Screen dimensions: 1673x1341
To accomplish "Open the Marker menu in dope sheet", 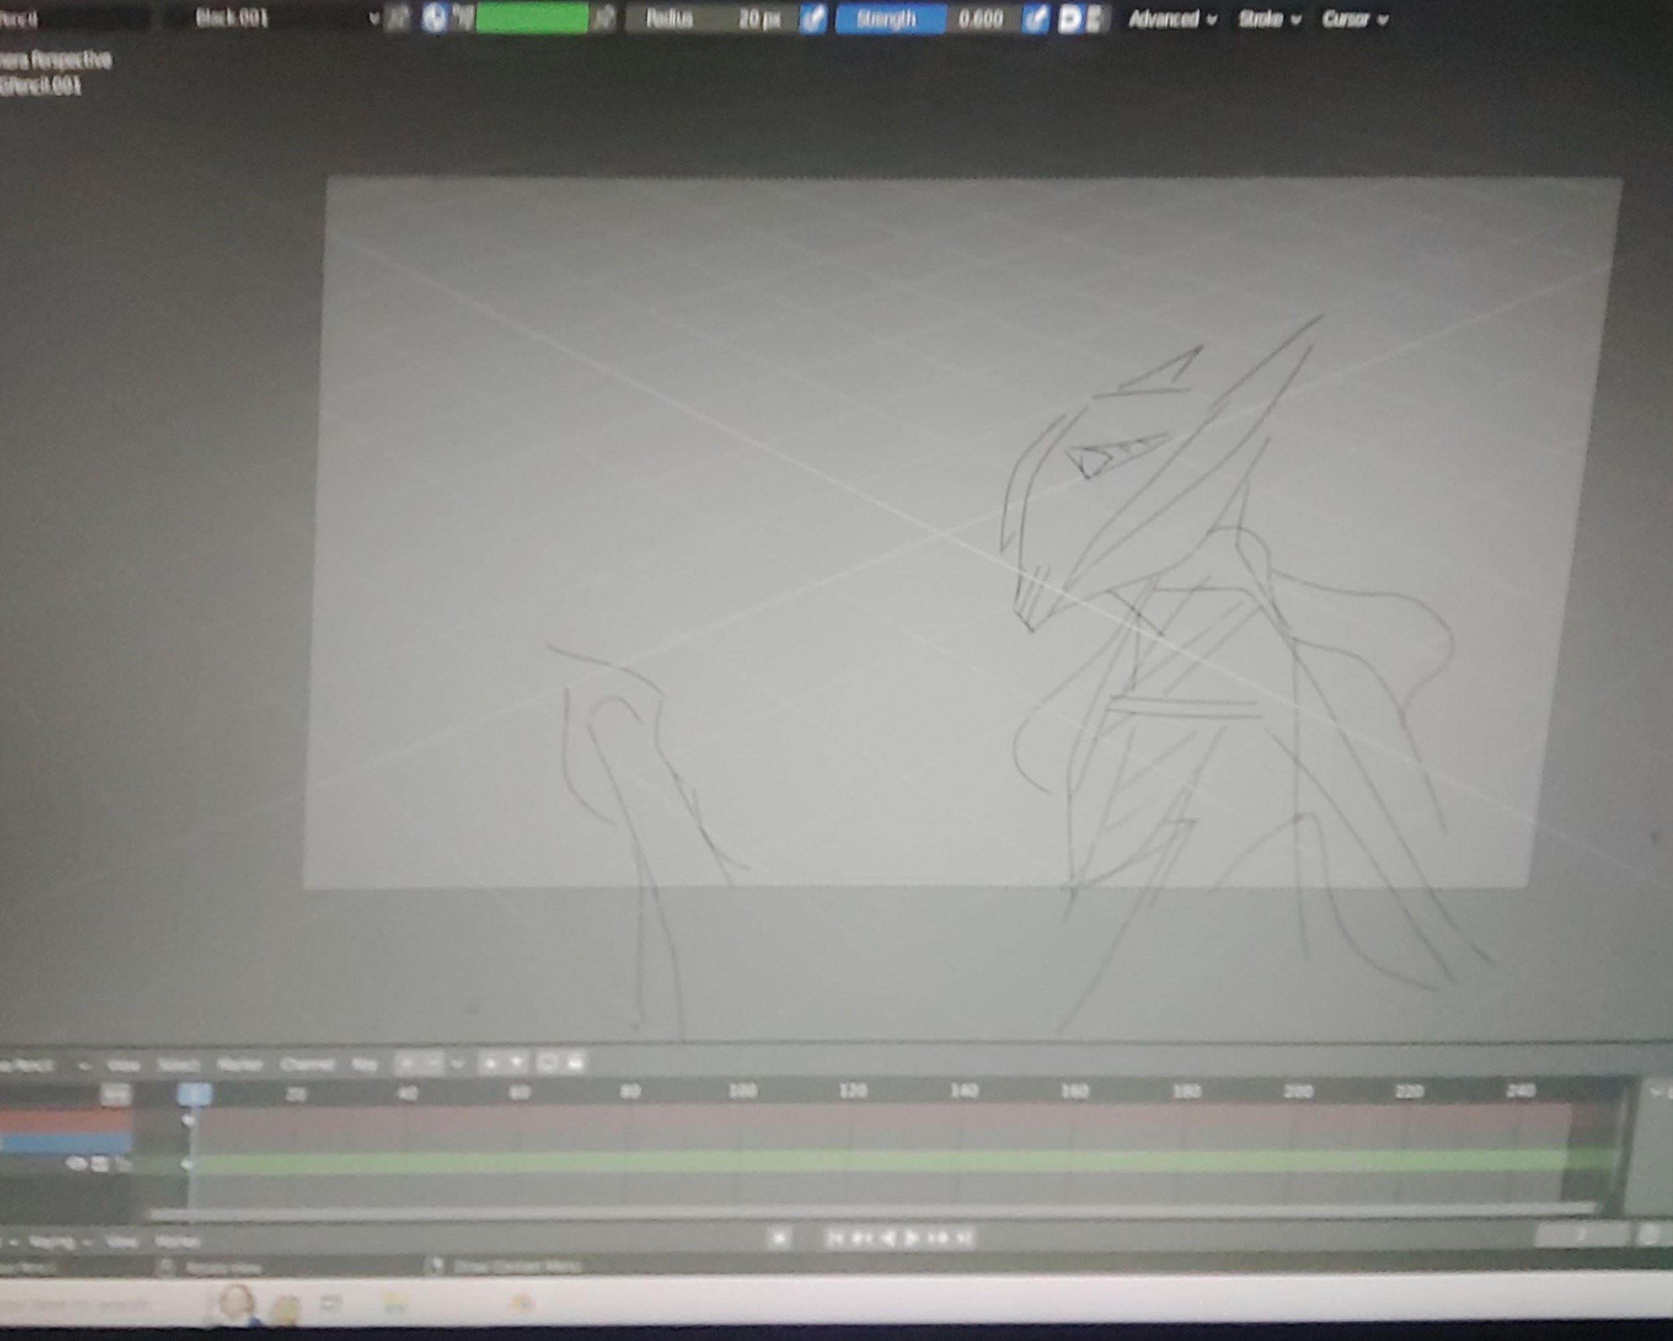I will (240, 1064).
